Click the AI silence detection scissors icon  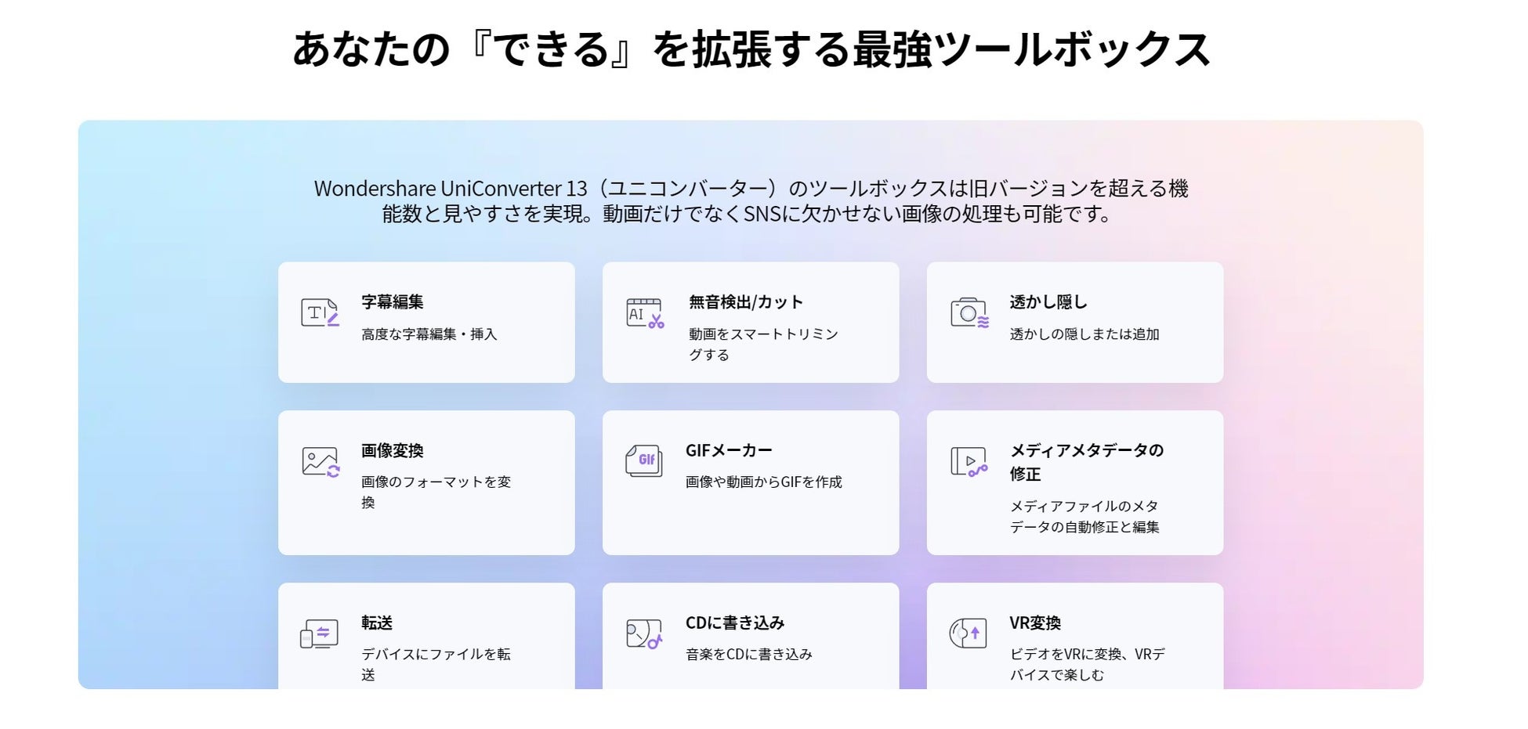645,313
